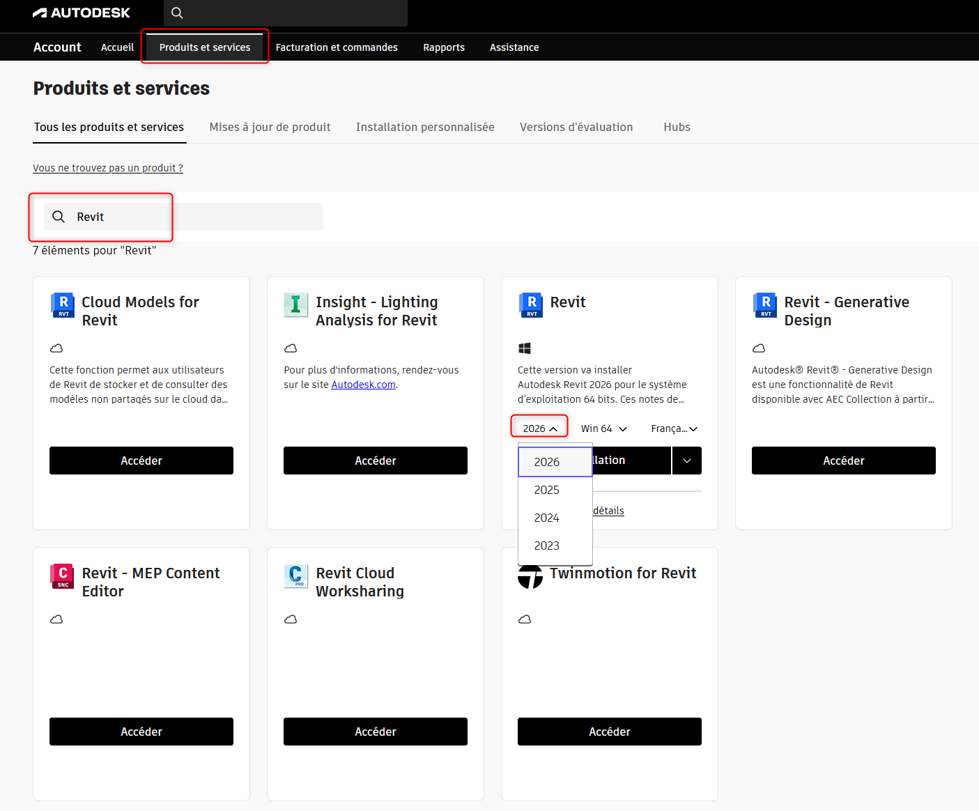Open the Facturation et commandes menu

click(x=337, y=47)
